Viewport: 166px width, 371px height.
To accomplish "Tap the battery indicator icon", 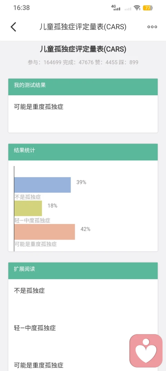I will coord(148,8).
